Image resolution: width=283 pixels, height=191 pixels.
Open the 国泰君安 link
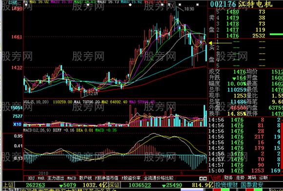pyautogui.click(x=252, y=185)
